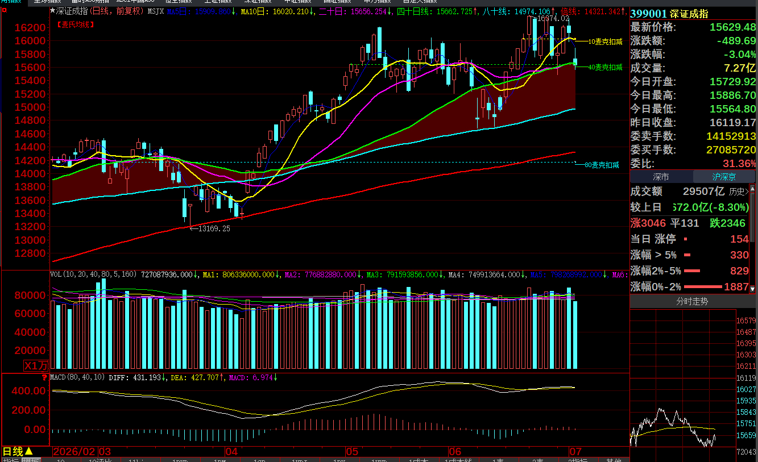
Task: Click the 今日最高 value 15886.70
Action: tap(733, 95)
